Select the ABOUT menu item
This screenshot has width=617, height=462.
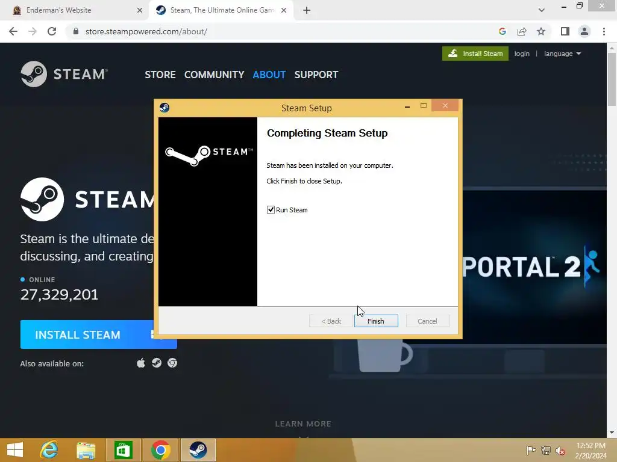tap(269, 75)
